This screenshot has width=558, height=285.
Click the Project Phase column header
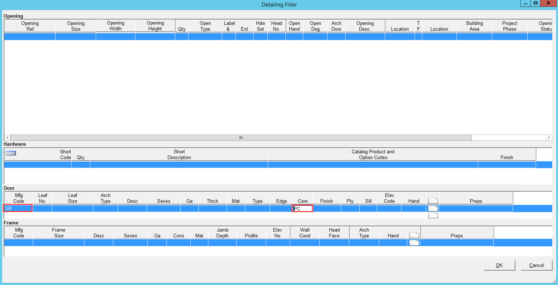510,26
